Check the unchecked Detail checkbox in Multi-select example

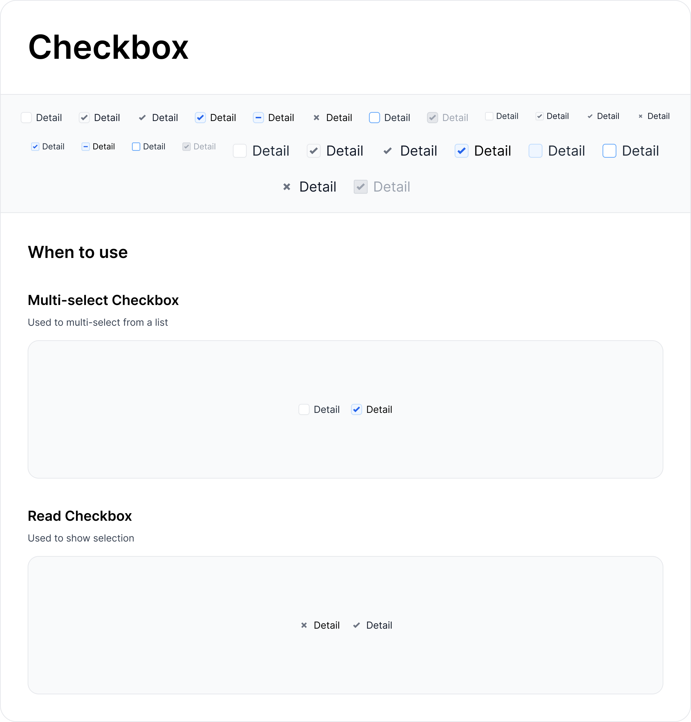tap(304, 409)
